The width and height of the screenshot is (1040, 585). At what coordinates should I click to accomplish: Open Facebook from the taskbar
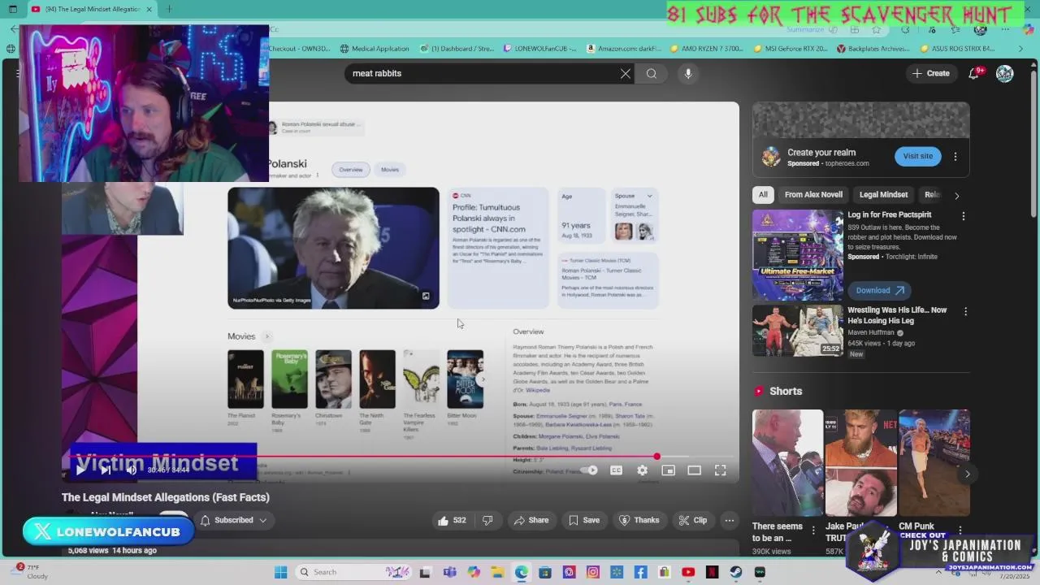(641, 572)
